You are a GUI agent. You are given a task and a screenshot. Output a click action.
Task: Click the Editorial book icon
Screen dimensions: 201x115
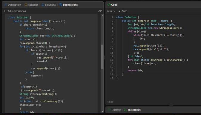(26, 5)
